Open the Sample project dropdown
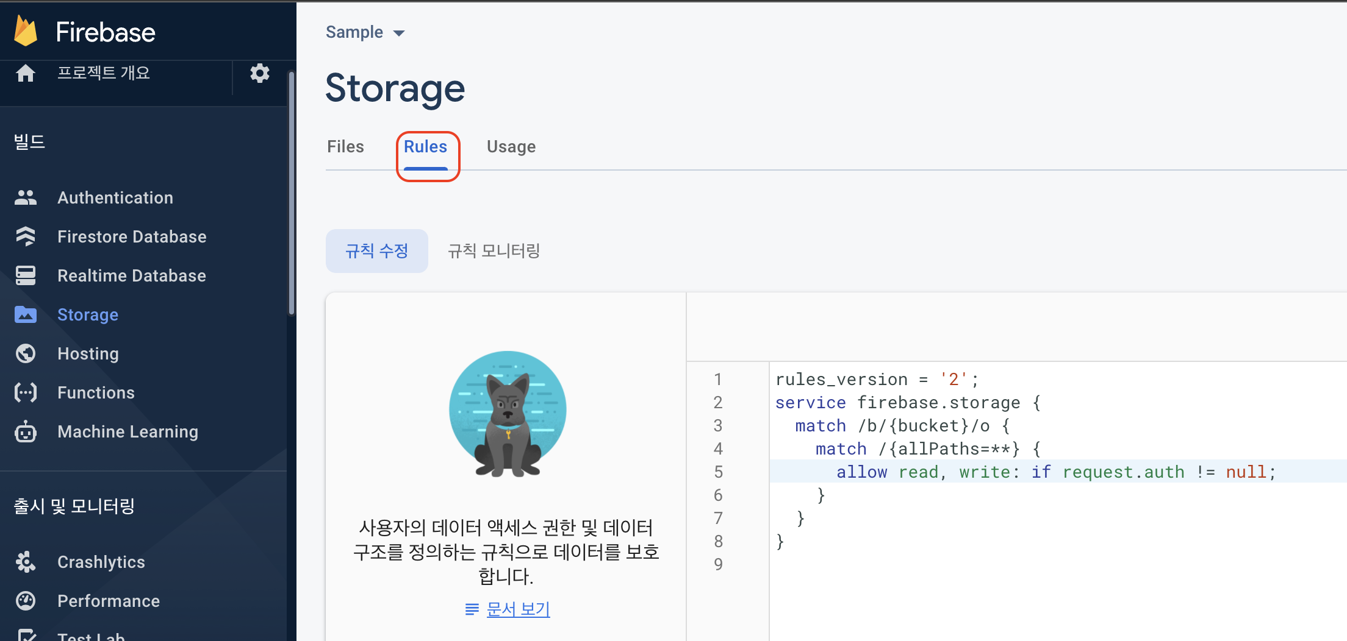This screenshot has width=1347, height=641. click(x=365, y=32)
